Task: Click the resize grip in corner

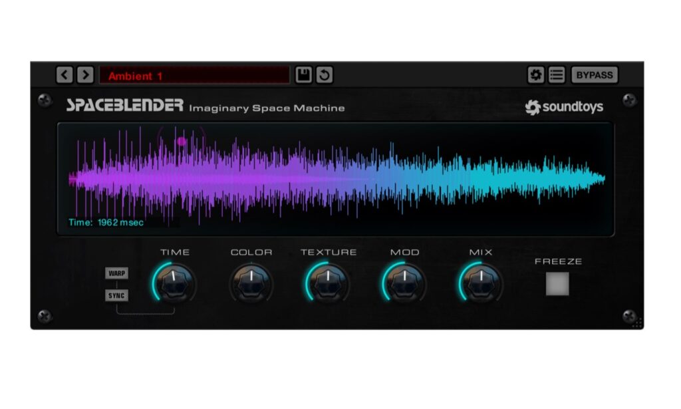Action: pyautogui.click(x=637, y=323)
